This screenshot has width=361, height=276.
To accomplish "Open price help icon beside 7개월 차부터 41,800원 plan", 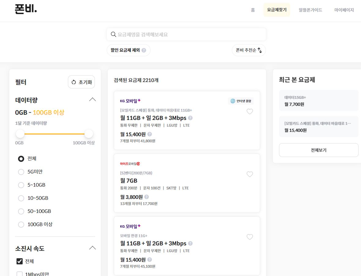I will pyautogui.click(x=149, y=134).
